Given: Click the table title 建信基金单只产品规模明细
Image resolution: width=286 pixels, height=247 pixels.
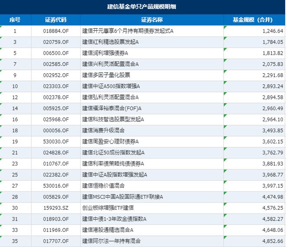Looking at the screenshot, I should pos(142,7).
